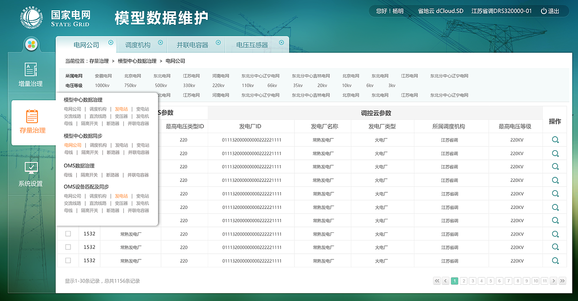Click the magnifier icon on the last table row

(x=555, y=260)
